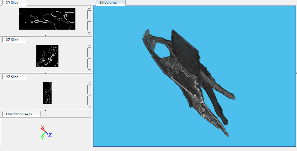Viewport: 297px width, 151px height.
Task: Click the XZ slice image thumbnail
Action: pos(47,56)
